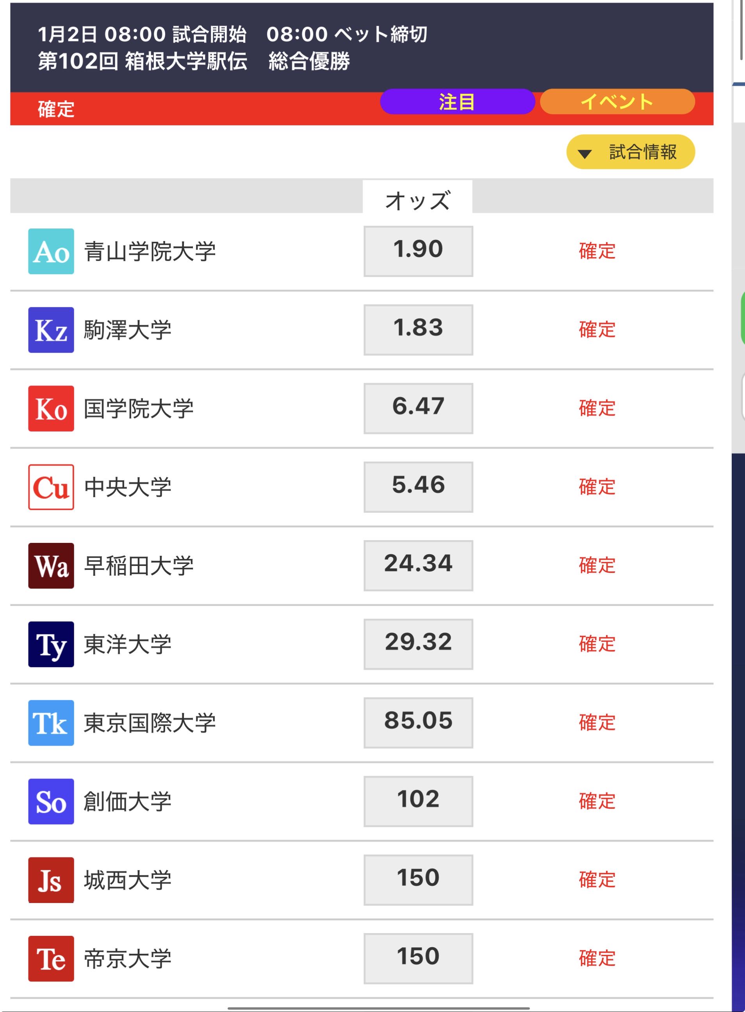
Task: Pick the 24.34 odds for 早稲田大学
Action: pos(418,566)
